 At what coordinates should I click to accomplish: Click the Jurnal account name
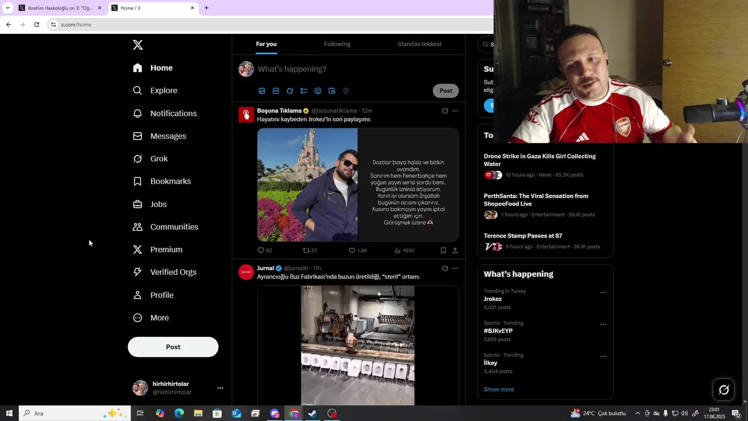(x=265, y=268)
